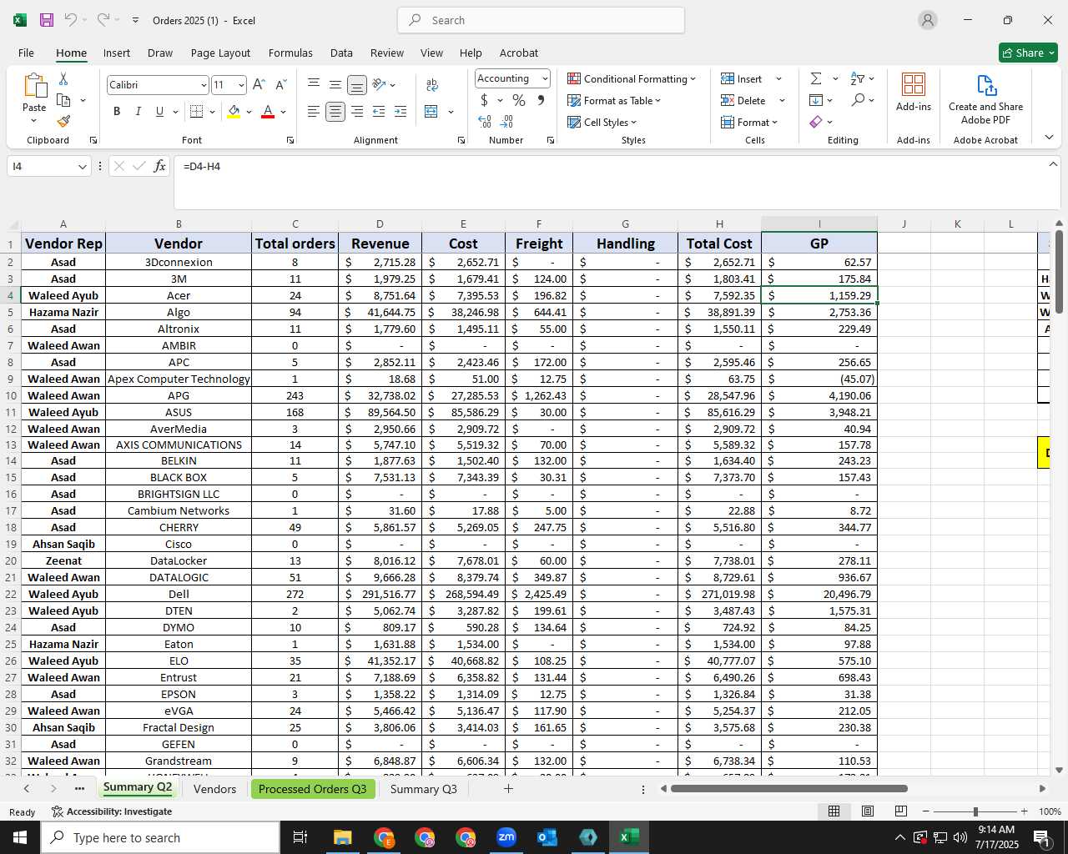Toggle Underline formatting

(159, 112)
